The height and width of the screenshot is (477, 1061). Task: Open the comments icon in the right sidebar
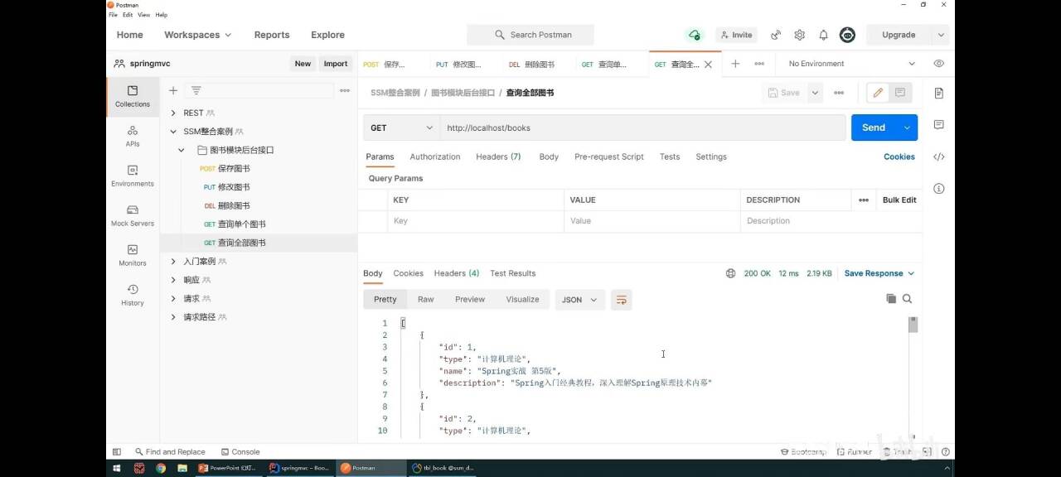tap(938, 124)
